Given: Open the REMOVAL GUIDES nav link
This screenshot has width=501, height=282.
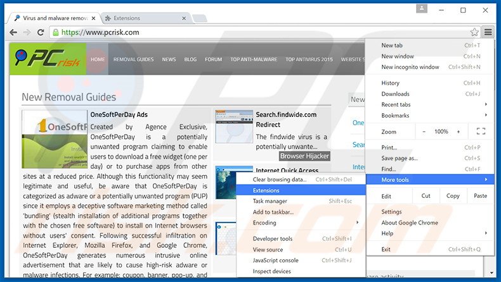Looking at the screenshot, I should (134, 59).
